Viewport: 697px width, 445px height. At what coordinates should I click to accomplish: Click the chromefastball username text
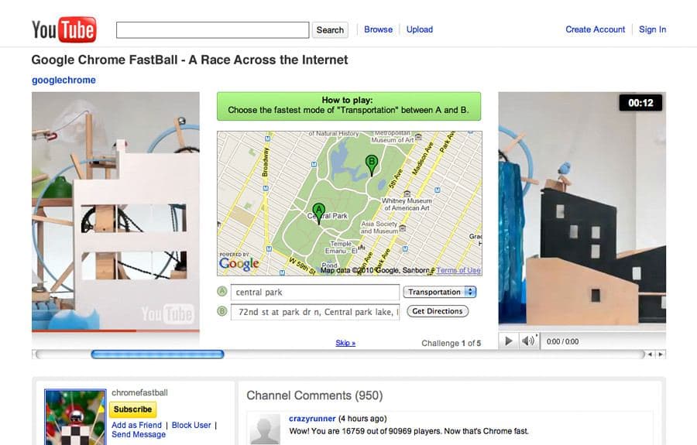[139, 392]
